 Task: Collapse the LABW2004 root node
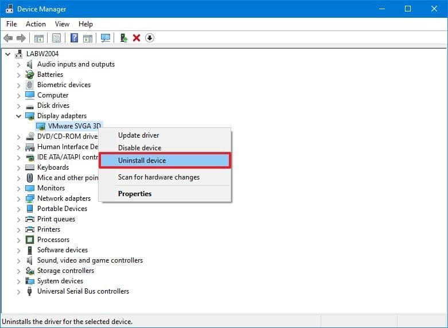[x=8, y=54]
